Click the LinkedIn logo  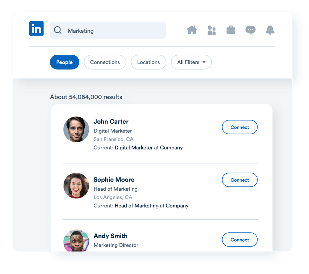tap(36, 29)
